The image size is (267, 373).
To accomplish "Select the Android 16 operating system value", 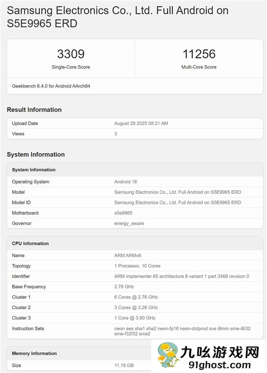I will (124, 182).
